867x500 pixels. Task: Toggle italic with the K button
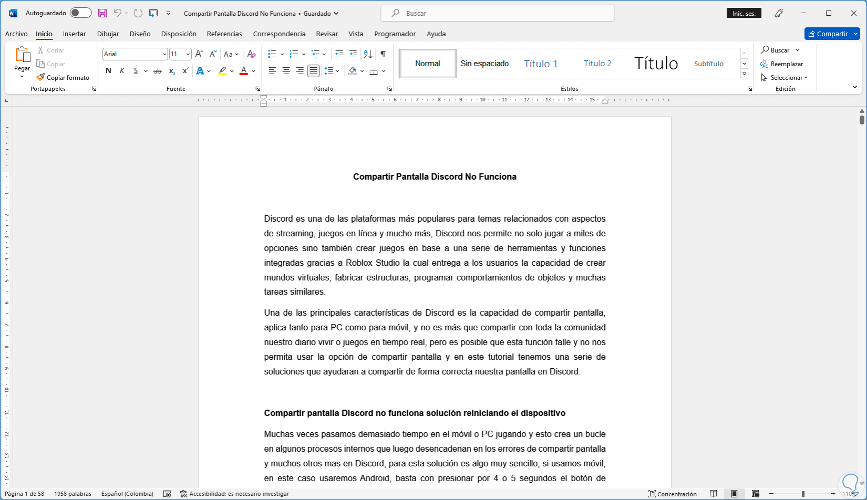click(x=122, y=71)
